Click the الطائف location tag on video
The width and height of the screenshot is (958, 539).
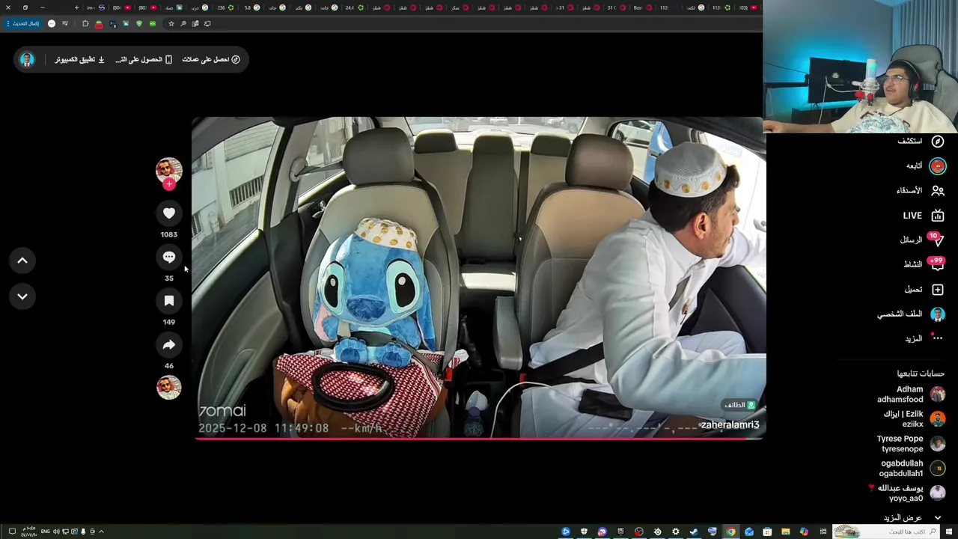click(x=739, y=405)
